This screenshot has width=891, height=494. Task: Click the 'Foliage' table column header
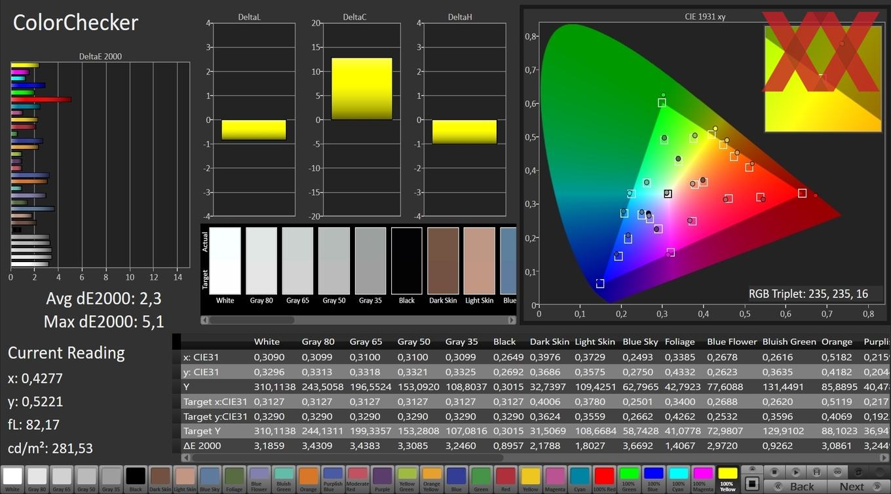click(680, 341)
